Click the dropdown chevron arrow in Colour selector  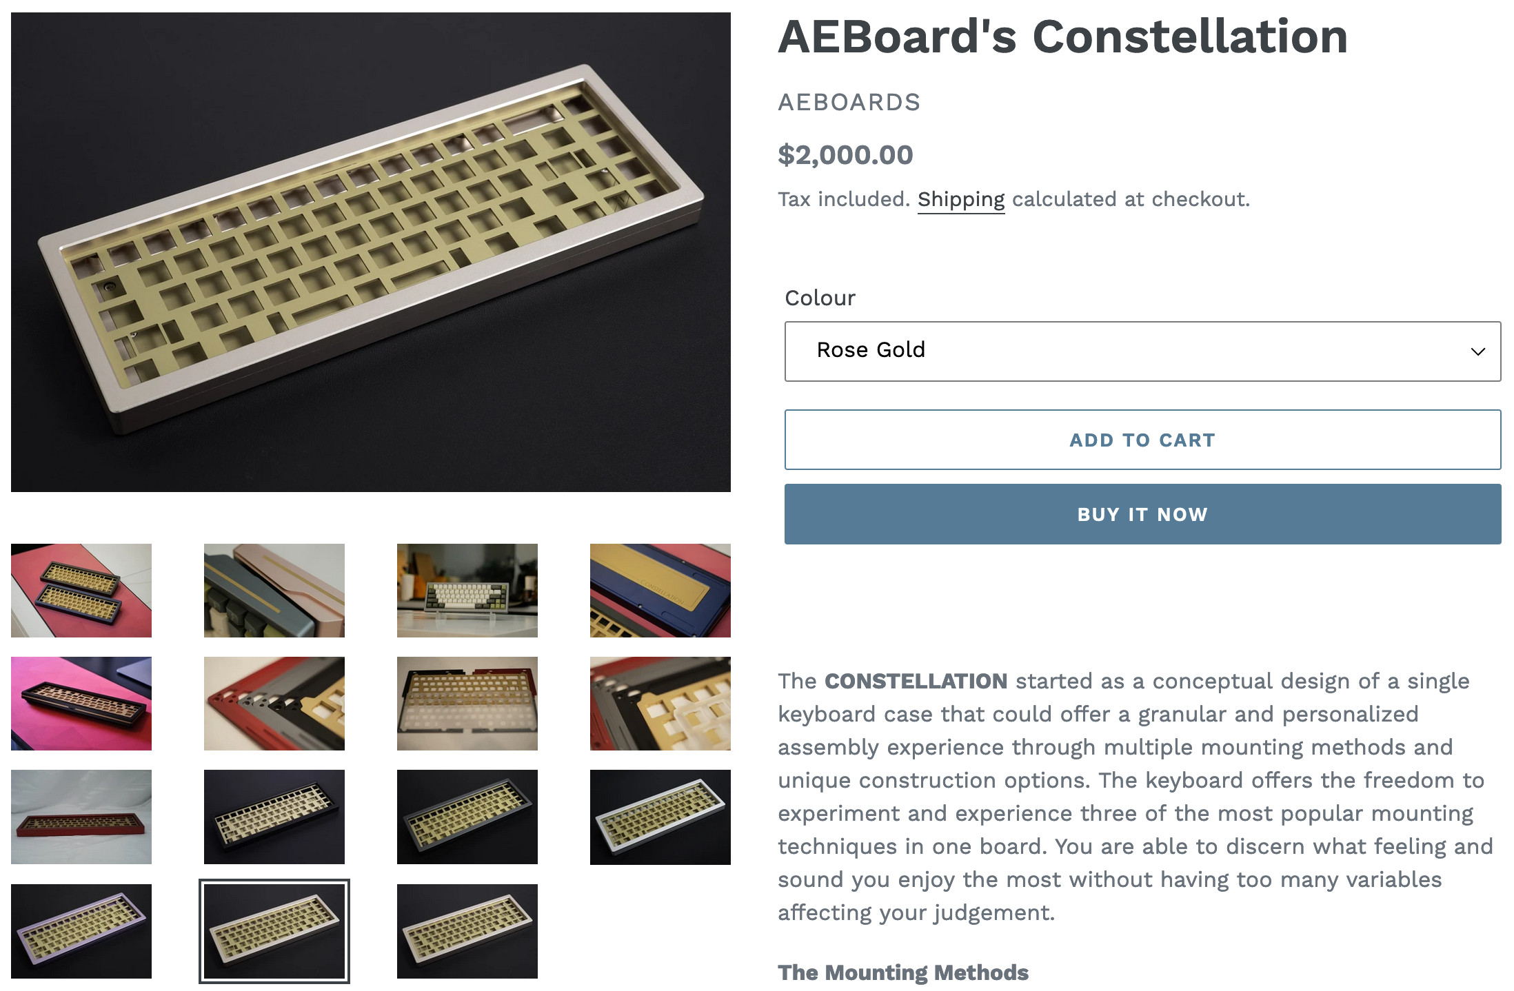(1477, 351)
